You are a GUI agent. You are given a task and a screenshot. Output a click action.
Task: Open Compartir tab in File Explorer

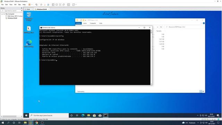[93, 23]
